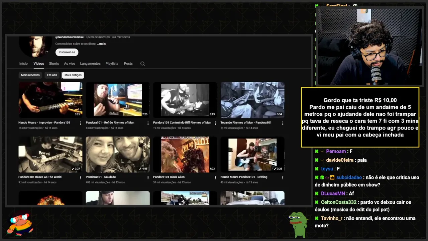Open the Pandora101 Black Alien thumbnail

coord(185,154)
